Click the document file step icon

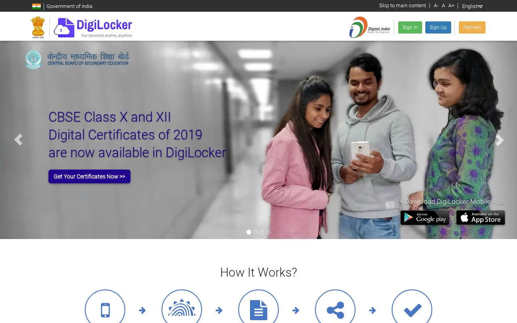coord(258,310)
